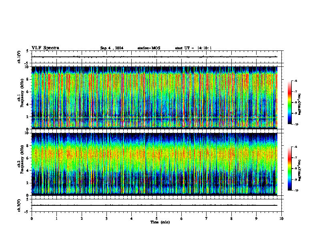Image resolution: width=317 pixels, height=245 pixels.
Task: Click the '-10' label on ch.2 color scale
Action: (x=295, y=191)
